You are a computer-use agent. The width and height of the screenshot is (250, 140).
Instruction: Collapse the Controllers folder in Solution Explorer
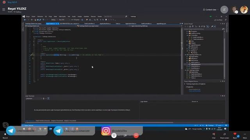tap(187, 35)
